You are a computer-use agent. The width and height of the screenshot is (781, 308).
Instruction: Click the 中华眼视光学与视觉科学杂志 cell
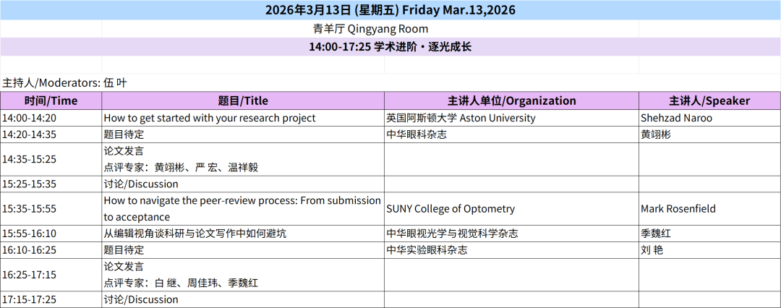pos(453,234)
